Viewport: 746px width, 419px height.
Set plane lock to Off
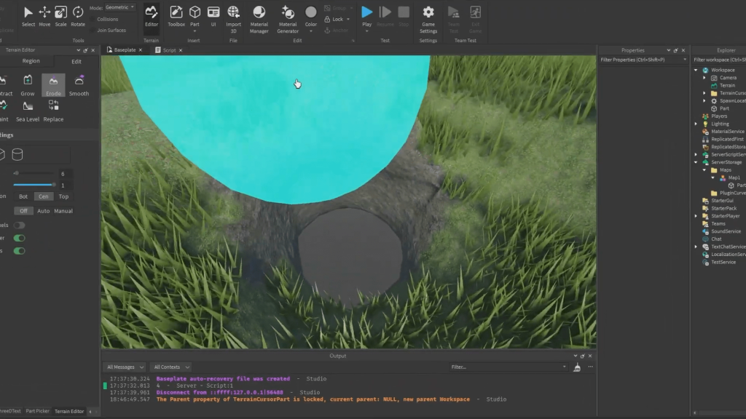23,211
